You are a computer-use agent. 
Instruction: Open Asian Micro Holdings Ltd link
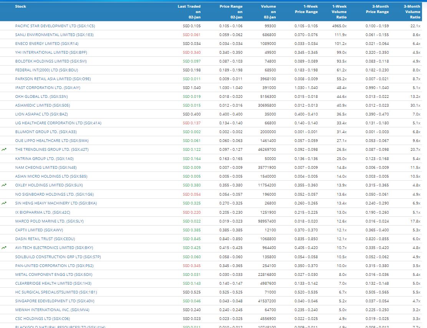click(x=51, y=176)
